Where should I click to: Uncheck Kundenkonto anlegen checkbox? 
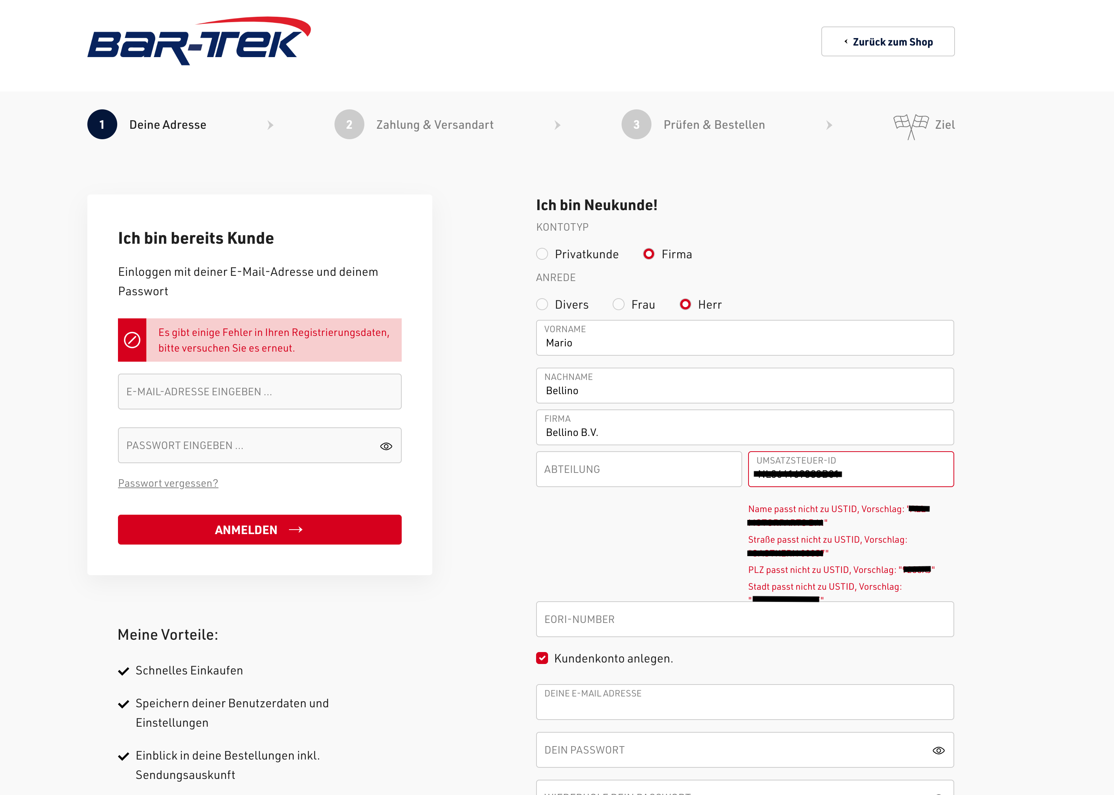pyautogui.click(x=542, y=658)
